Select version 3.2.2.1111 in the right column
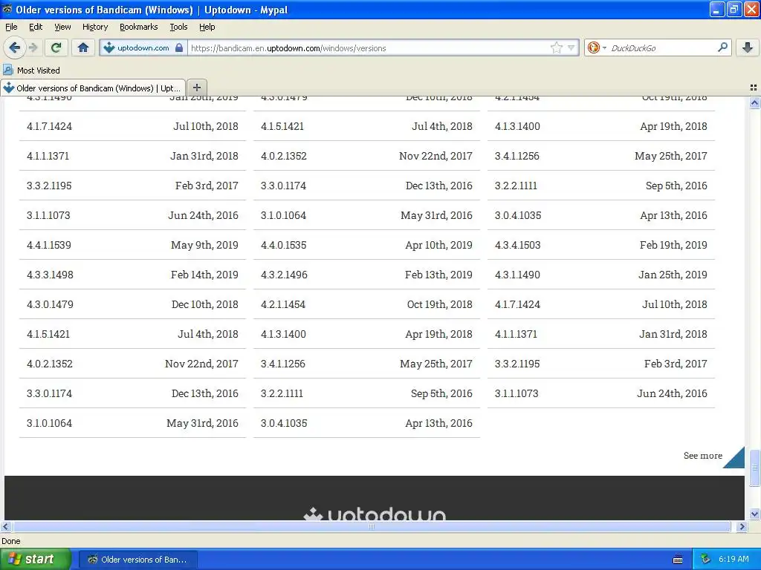Screen dimensions: 761x570 [600, 185]
